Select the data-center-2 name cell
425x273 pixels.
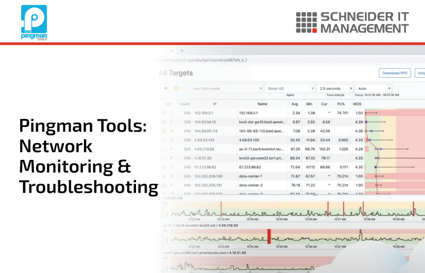(x=251, y=185)
